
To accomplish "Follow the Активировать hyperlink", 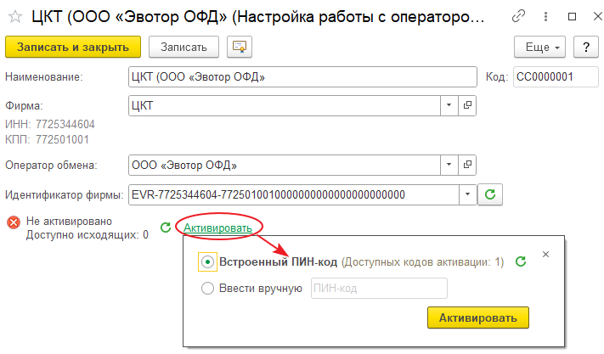I will [x=217, y=228].
